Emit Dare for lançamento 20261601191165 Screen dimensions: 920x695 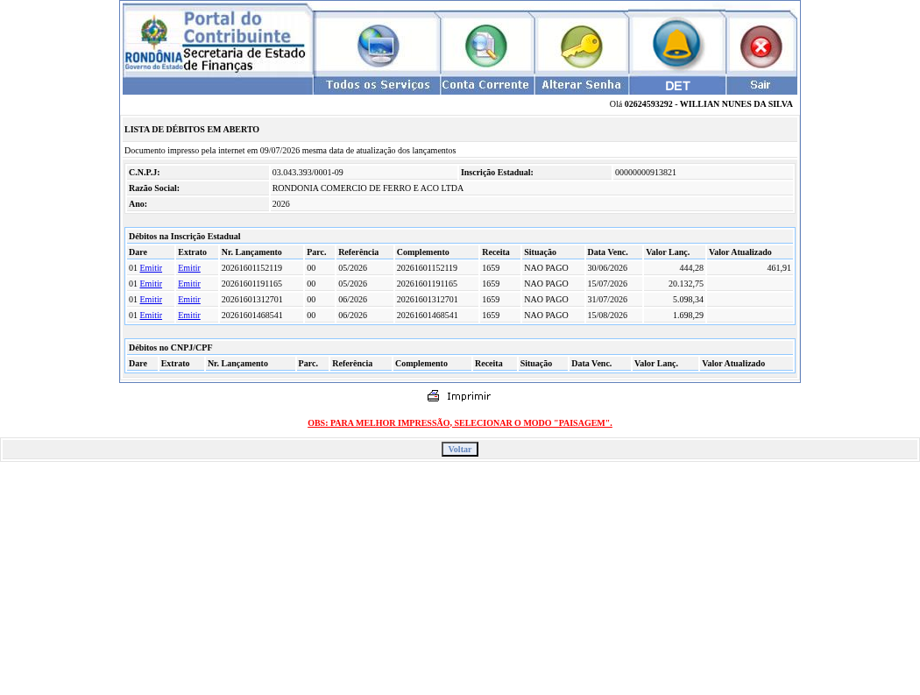151,283
